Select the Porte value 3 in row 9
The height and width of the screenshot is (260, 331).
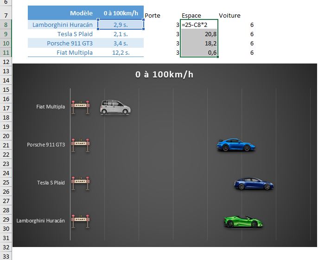pyautogui.click(x=162, y=34)
